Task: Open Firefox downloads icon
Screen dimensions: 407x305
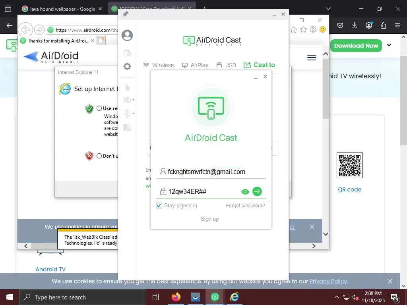Action: (354, 25)
